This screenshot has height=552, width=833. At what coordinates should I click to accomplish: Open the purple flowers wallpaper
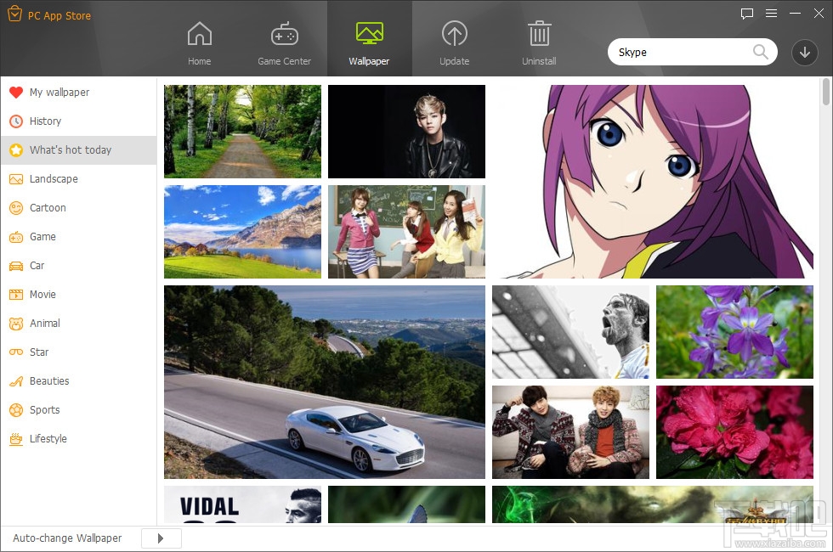(734, 332)
